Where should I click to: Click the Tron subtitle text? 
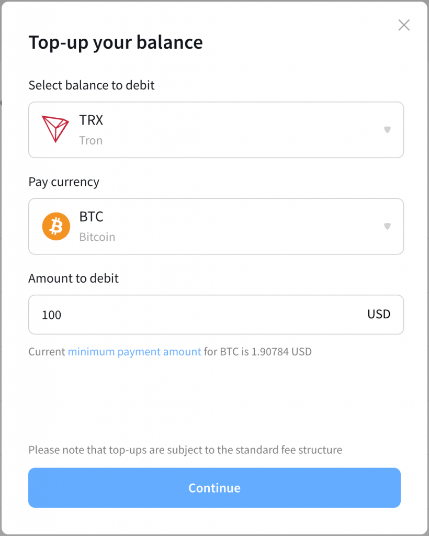(x=91, y=140)
